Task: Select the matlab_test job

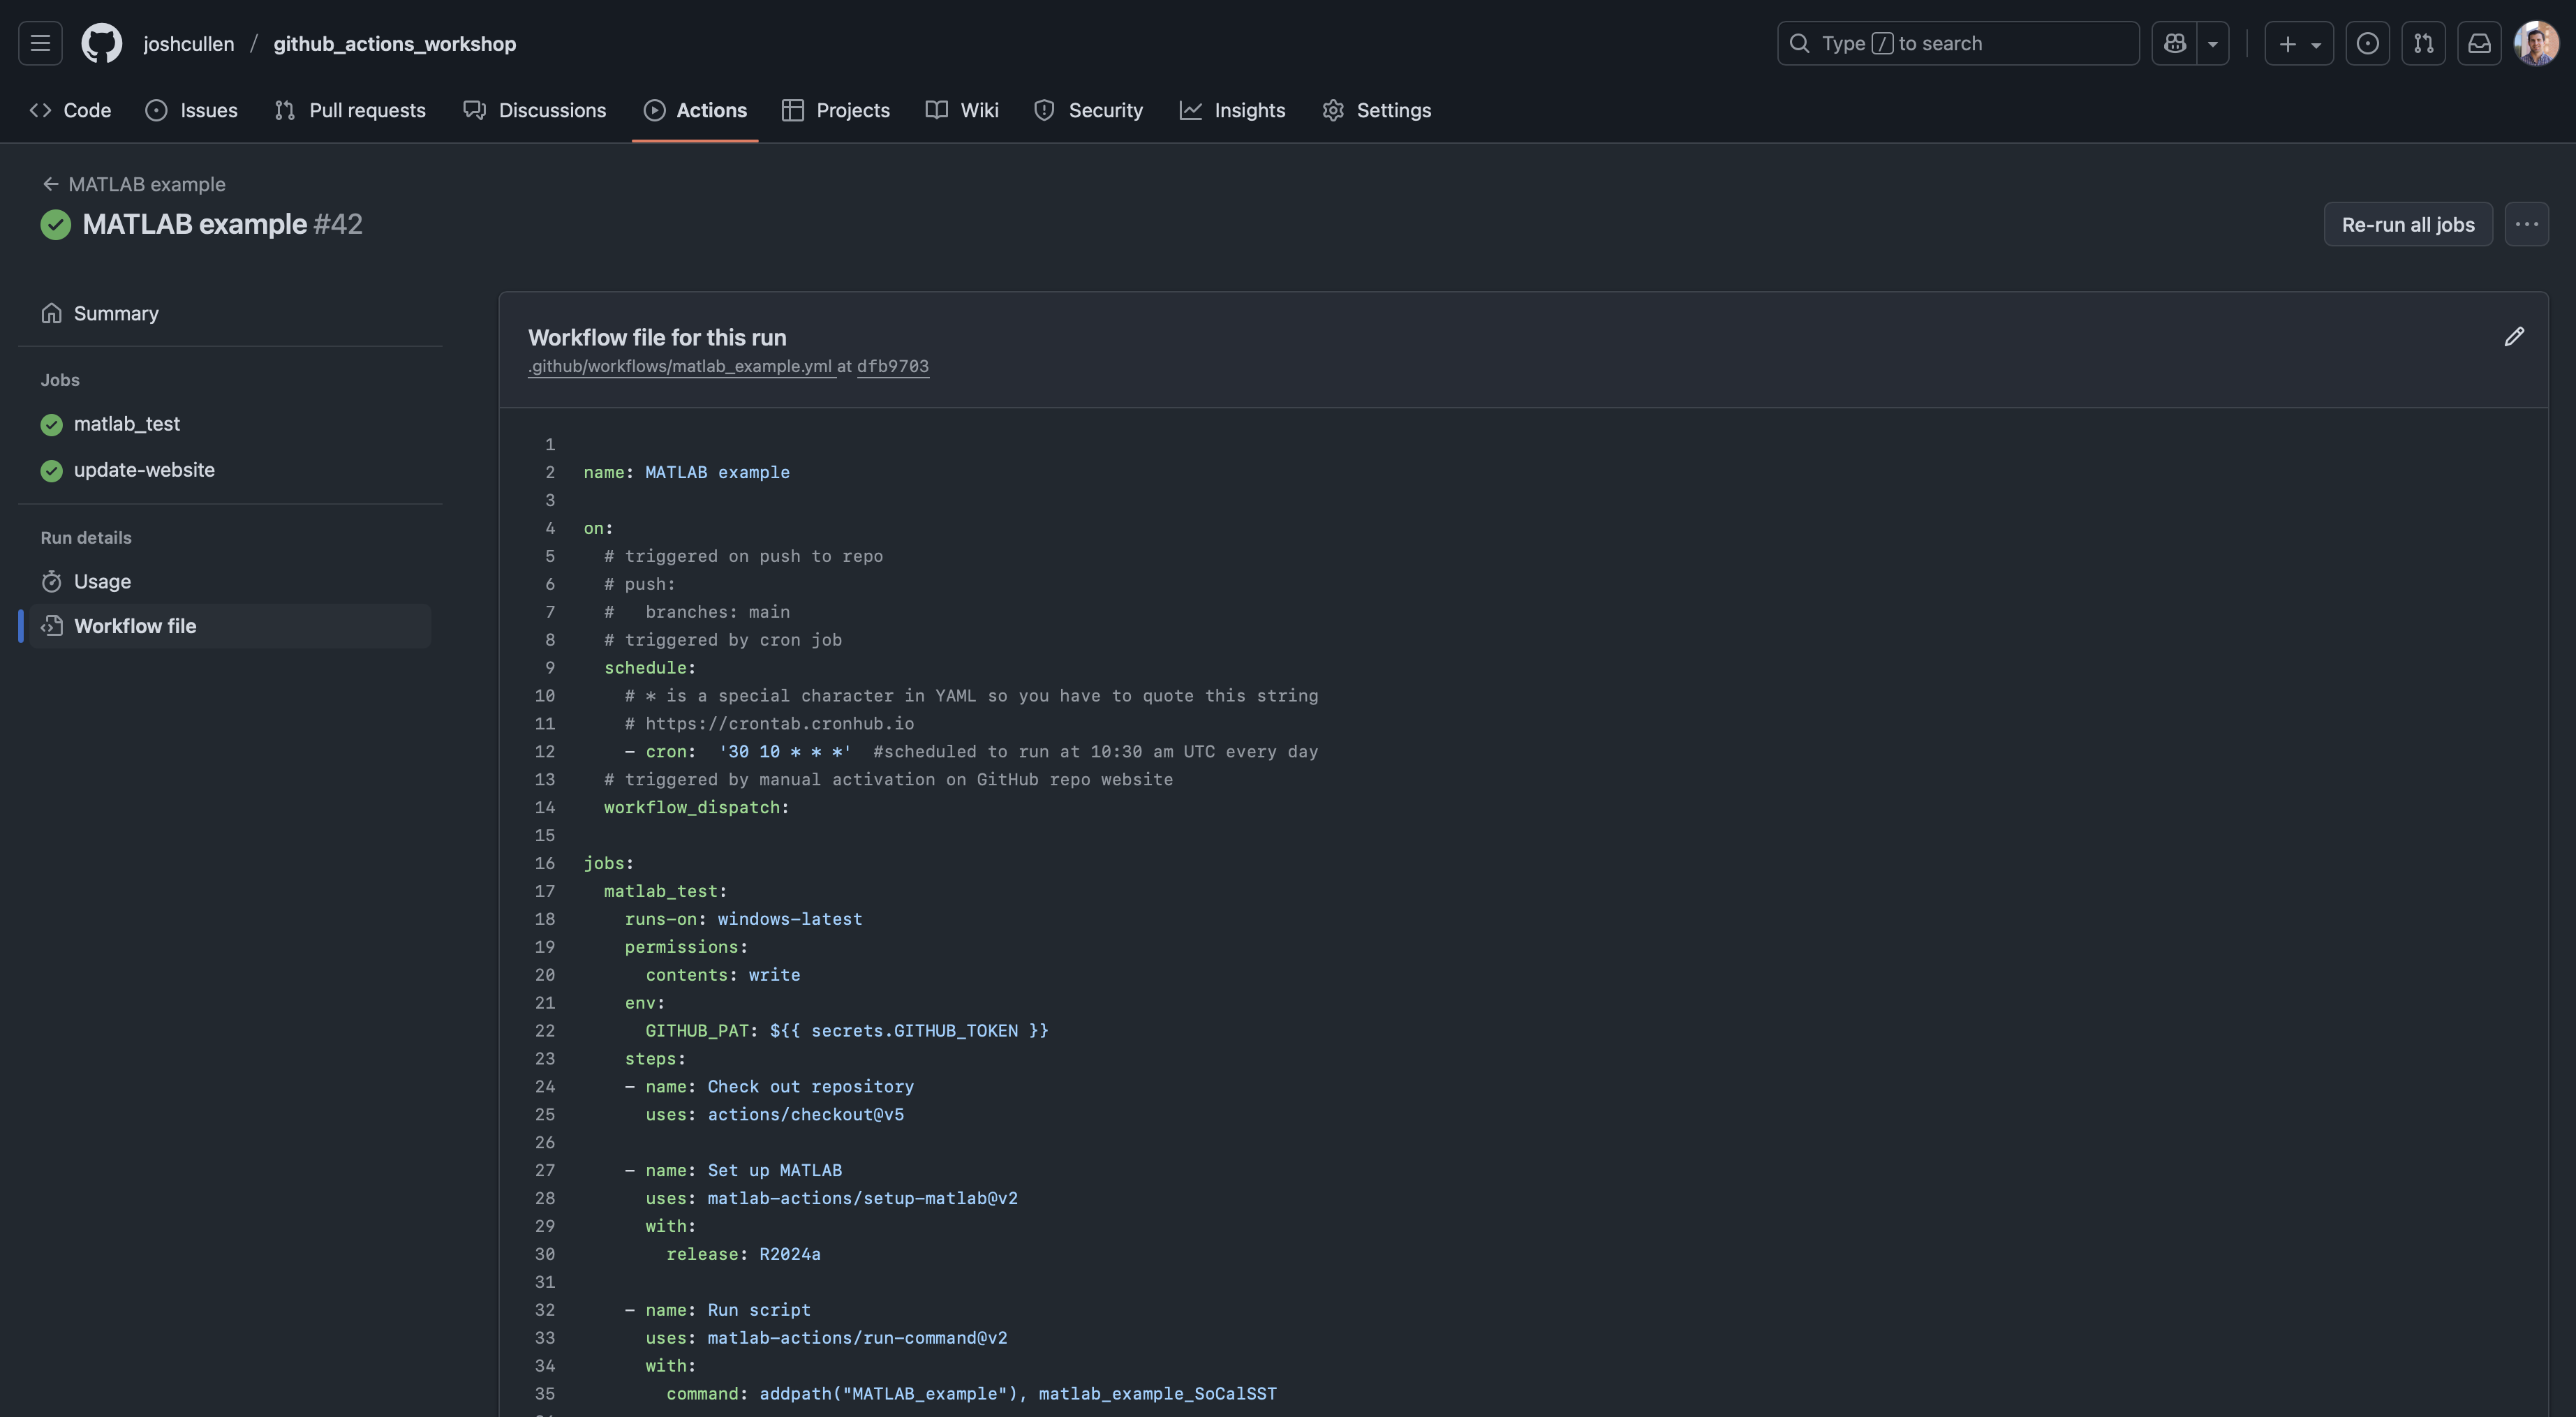Action: coord(126,424)
